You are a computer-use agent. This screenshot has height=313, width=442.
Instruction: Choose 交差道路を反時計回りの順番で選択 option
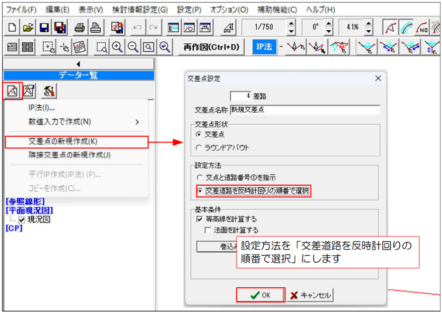pos(199,191)
